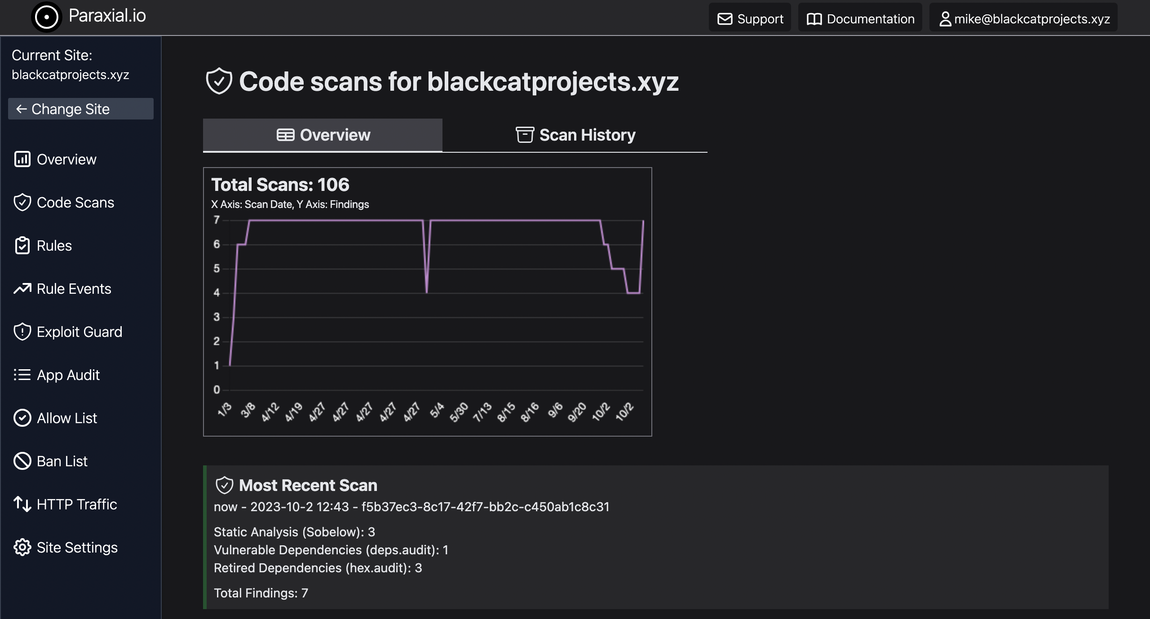Click the 1/3 date label on chart axis

click(224, 410)
